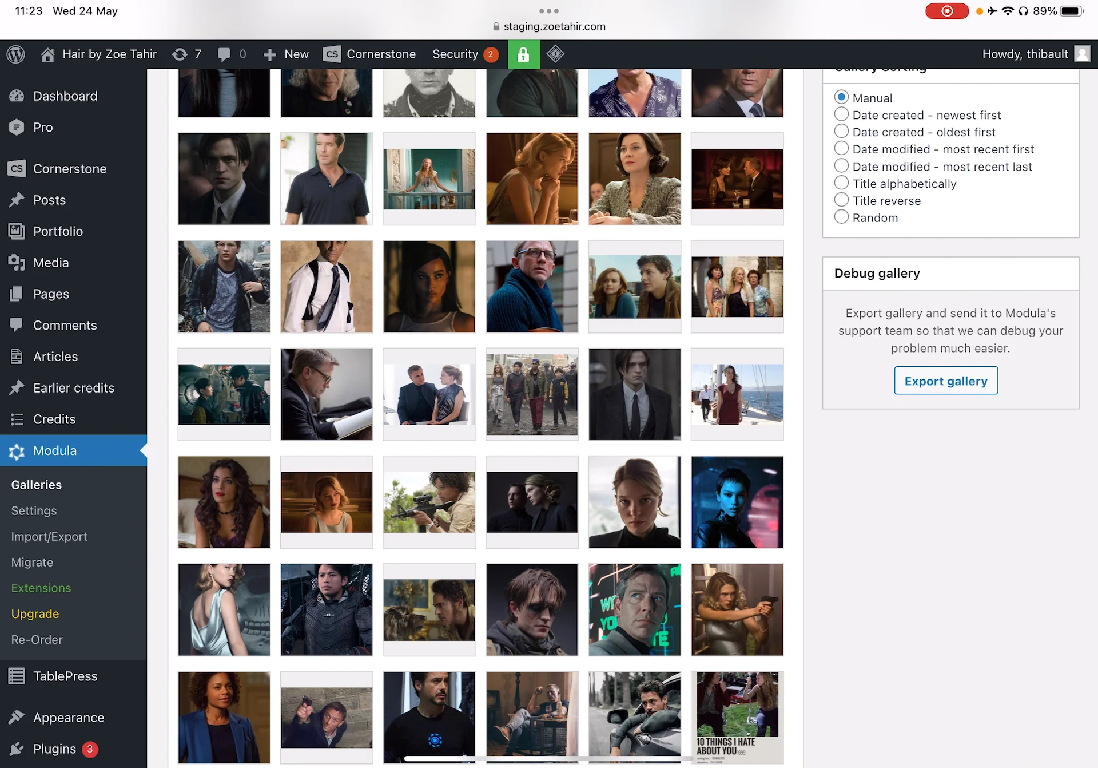1098x768 pixels.
Task: Open the comments bubble icon in admin bar
Action: (x=224, y=54)
